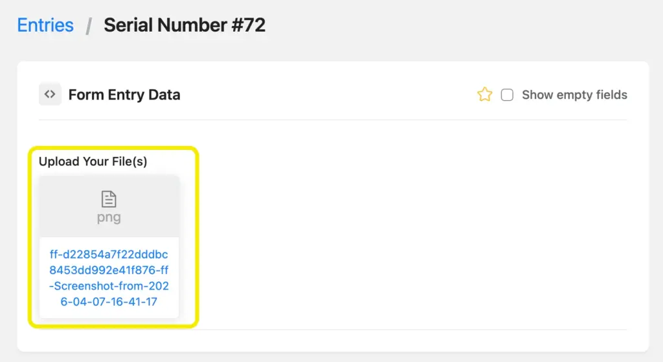Click the Upload Your File(s) field label
The height and width of the screenshot is (362, 663).
(93, 162)
